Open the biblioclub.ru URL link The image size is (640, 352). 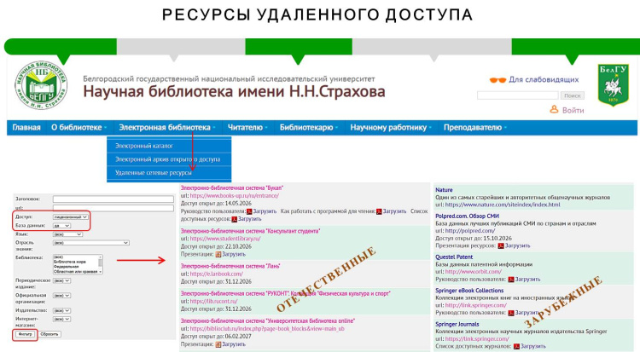[267, 329]
